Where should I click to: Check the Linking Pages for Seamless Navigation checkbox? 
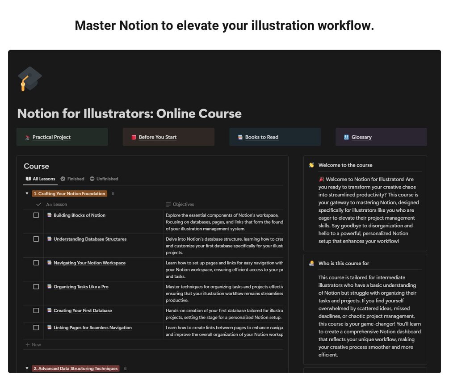click(x=36, y=328)
